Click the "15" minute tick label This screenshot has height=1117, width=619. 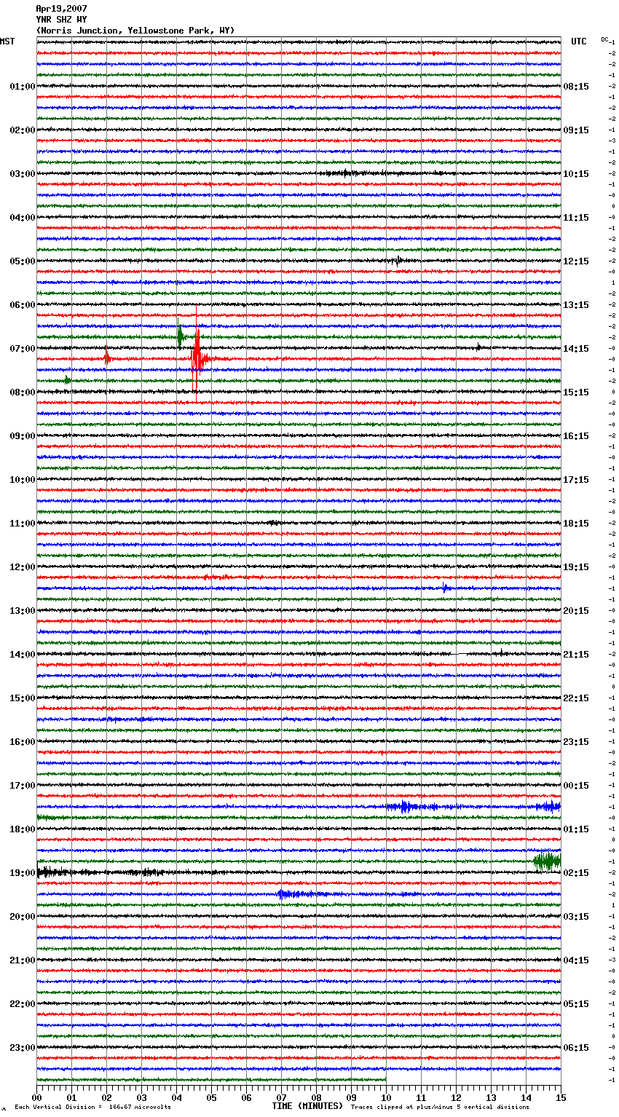561,1097
